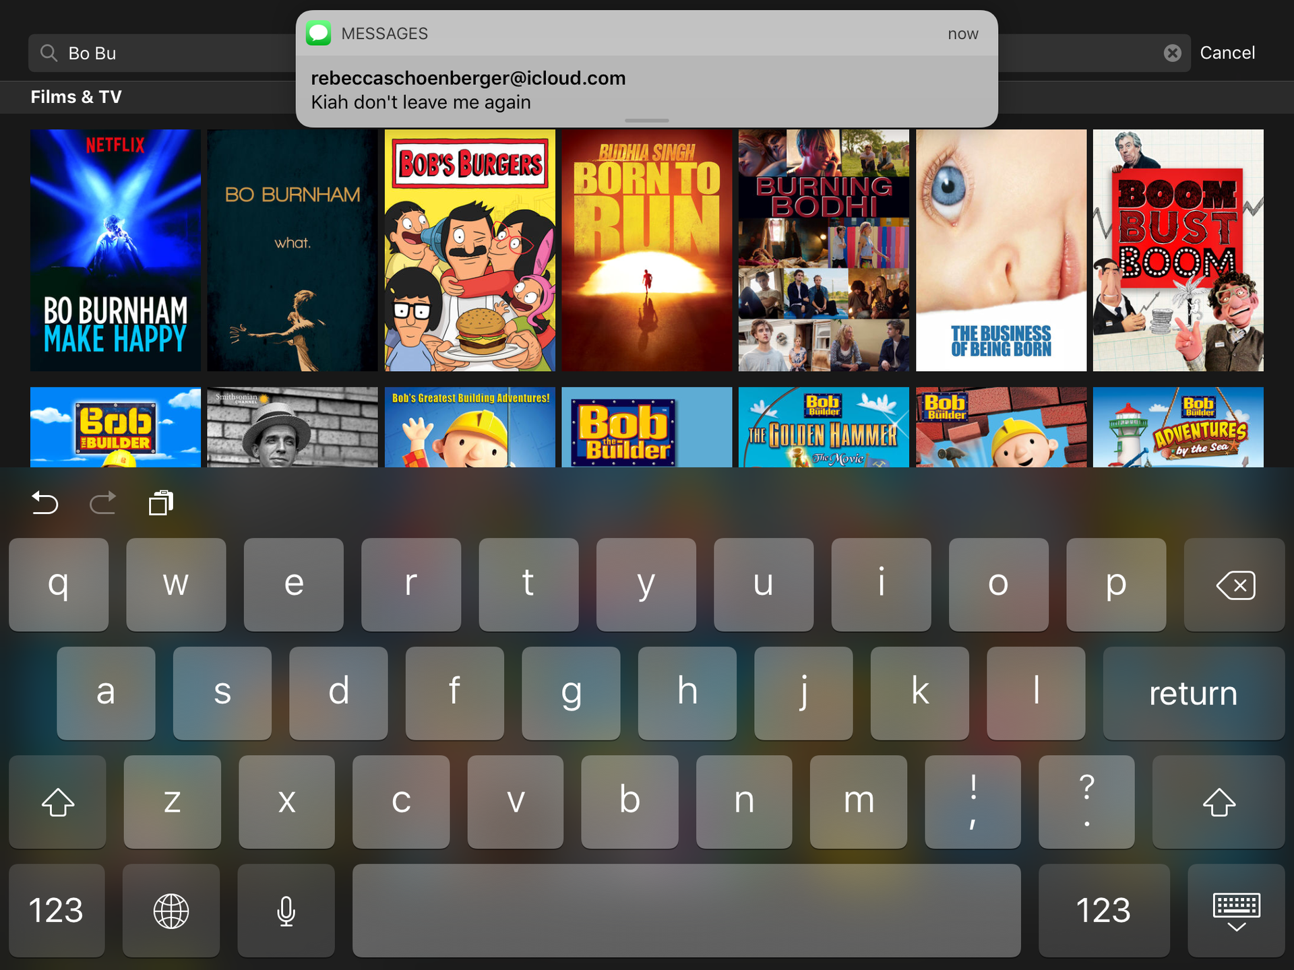
Task: Open Budhia Singh Born to Run poster
Action: [x=647, y=250]
